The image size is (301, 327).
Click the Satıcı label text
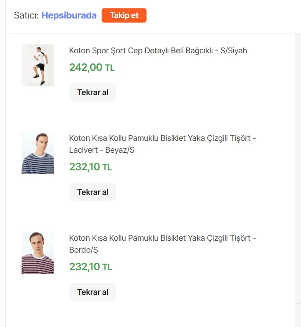26,15
